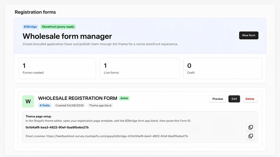280x157 pixels.
Task: Click the Storefront proxy ready badge
Action: tap(58, 27)
